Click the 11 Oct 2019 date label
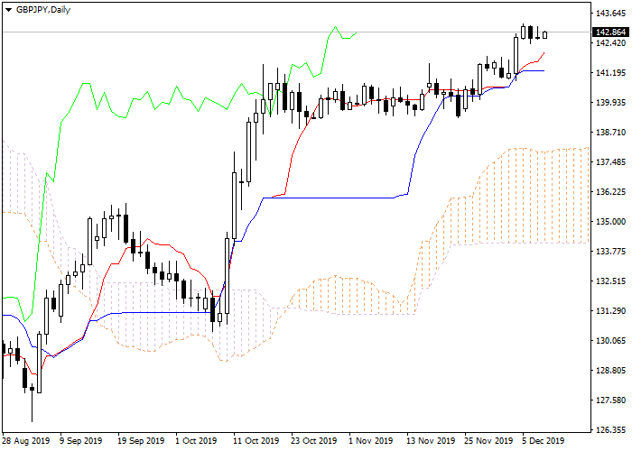 click(256, 441)
